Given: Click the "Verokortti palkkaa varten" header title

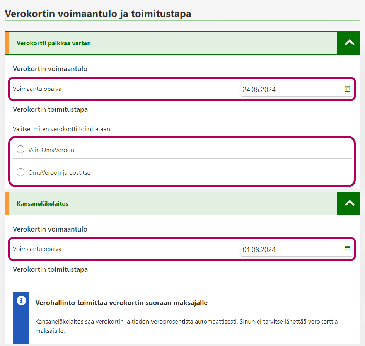Looking at the screenshot, I should (54, 43).
